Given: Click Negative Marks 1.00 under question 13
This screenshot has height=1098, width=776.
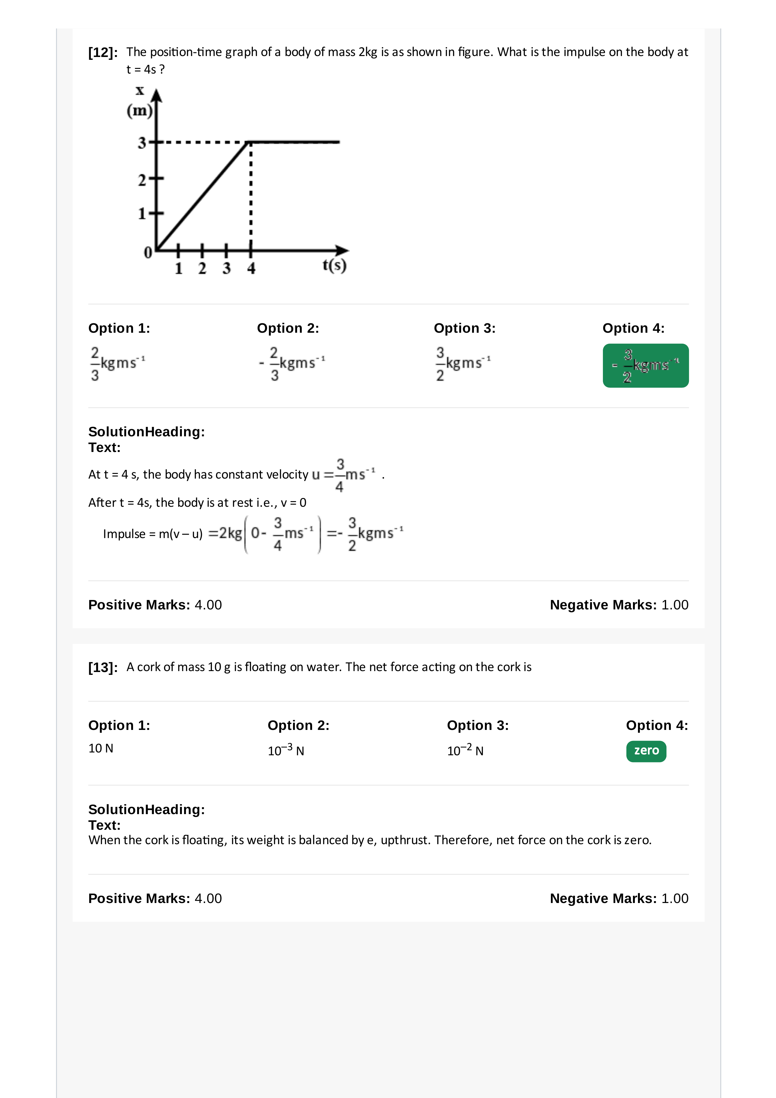Looking at the screenshot, I should tap(619, 899).
